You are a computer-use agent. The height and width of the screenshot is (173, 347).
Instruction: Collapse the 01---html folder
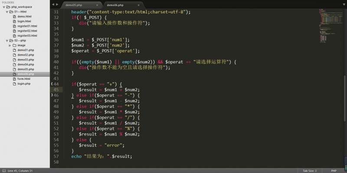point(7,12)
